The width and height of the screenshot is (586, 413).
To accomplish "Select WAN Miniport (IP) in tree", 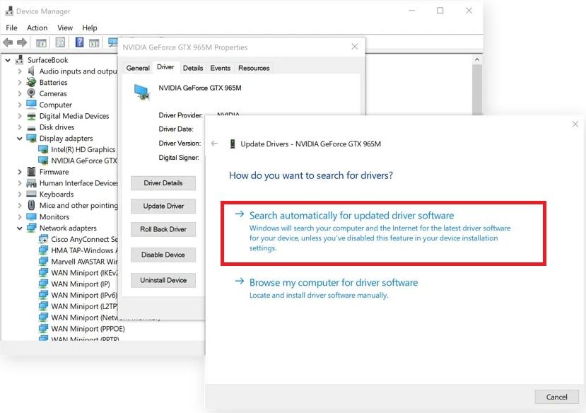I will click(x=81, y=284).
